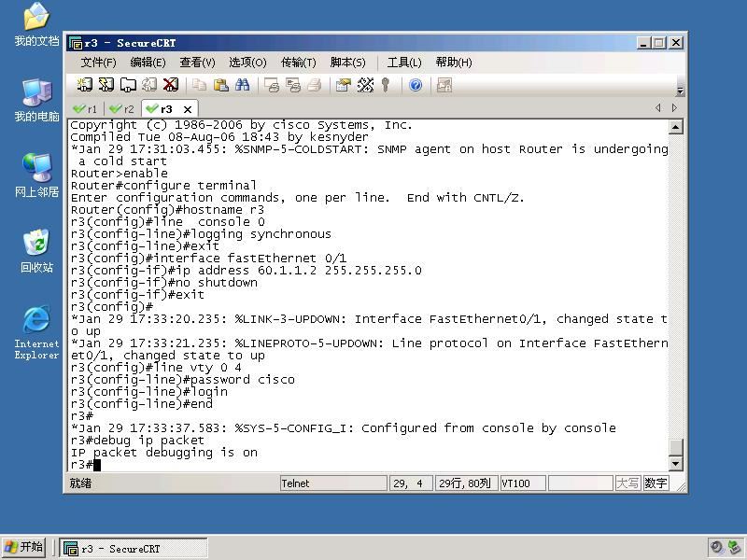The image size is (747, 560).
Task: Switch to the r1 session tab
Action: tap(85, 109)
